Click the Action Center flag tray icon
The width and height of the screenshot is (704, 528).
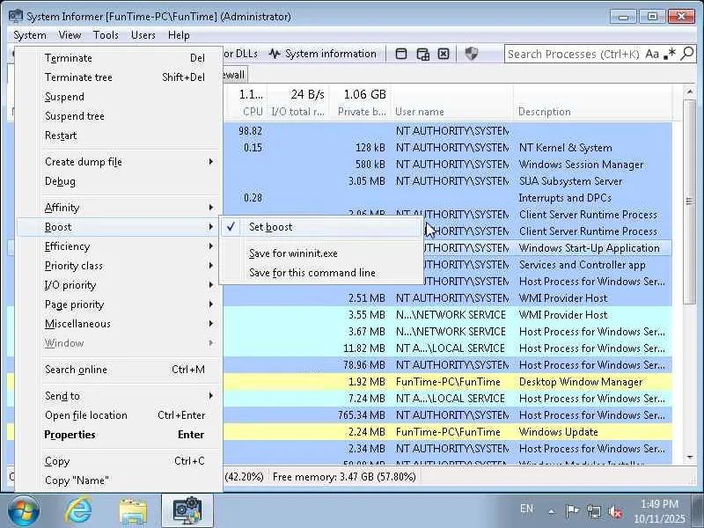point(572,511)
